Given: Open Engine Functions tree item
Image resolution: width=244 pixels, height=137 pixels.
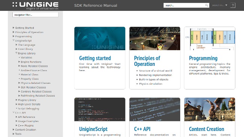Looking at the screenshot, I should 31,62.
